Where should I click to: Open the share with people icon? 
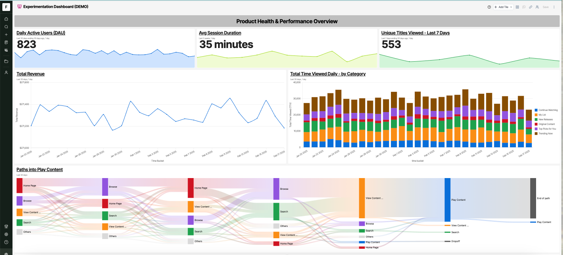[536, 7]
